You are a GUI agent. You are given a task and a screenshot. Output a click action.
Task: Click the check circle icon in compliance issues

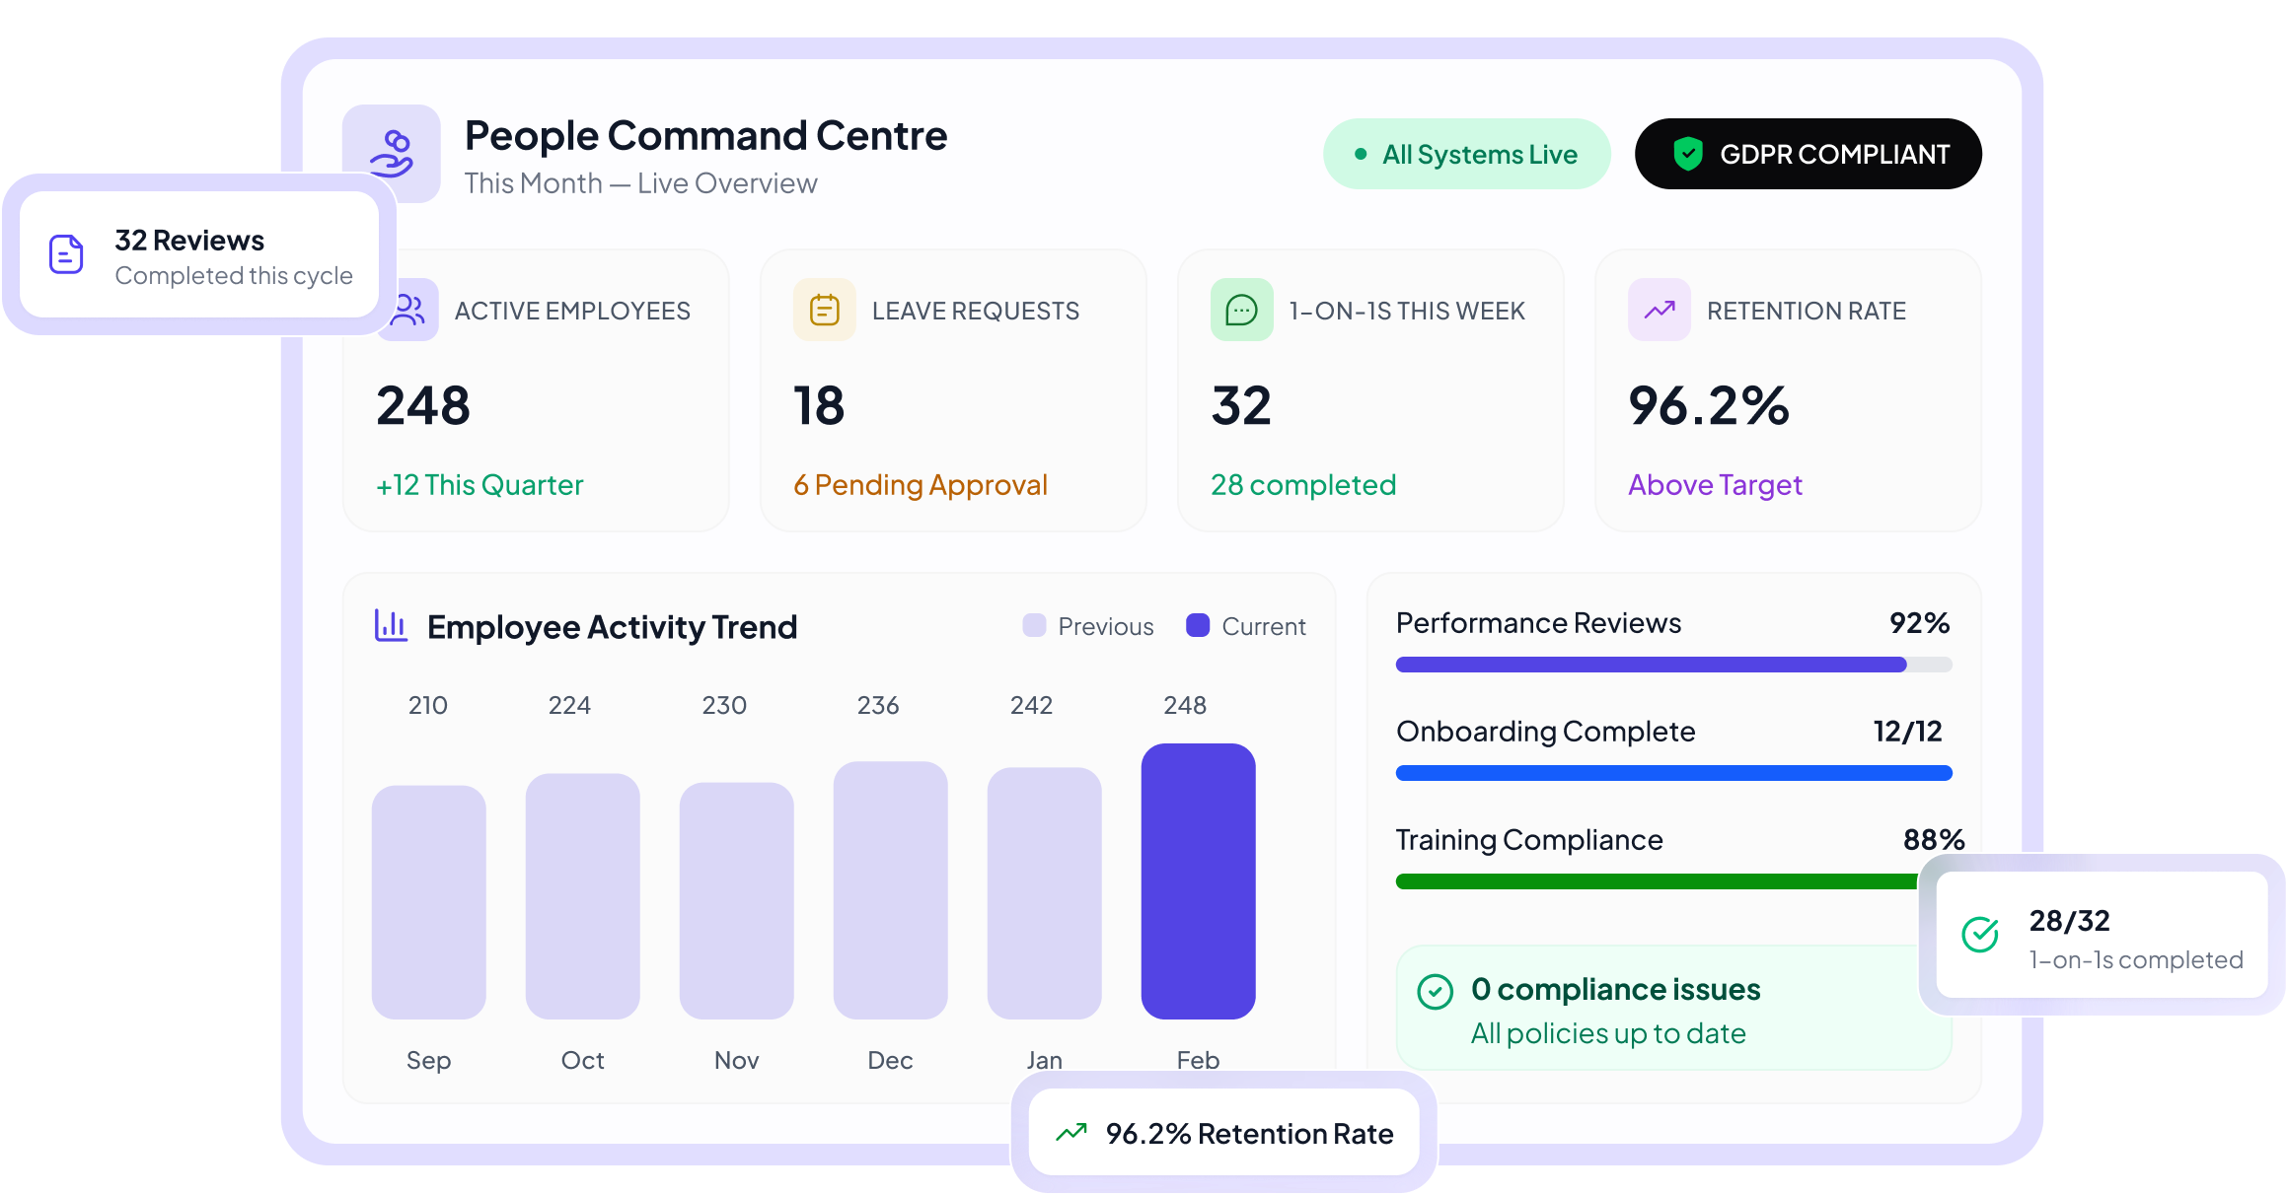point(1435,992)
